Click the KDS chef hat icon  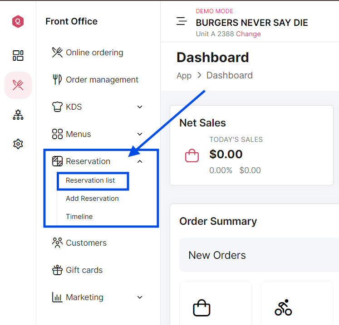click(x=57, y=107)
